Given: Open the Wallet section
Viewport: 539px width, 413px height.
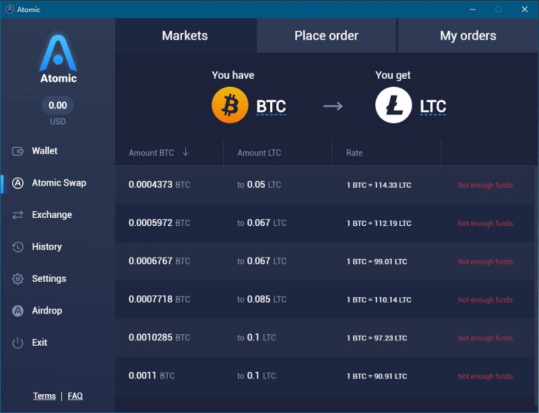Looking at the screenshot, I should [x=44, y=151].
